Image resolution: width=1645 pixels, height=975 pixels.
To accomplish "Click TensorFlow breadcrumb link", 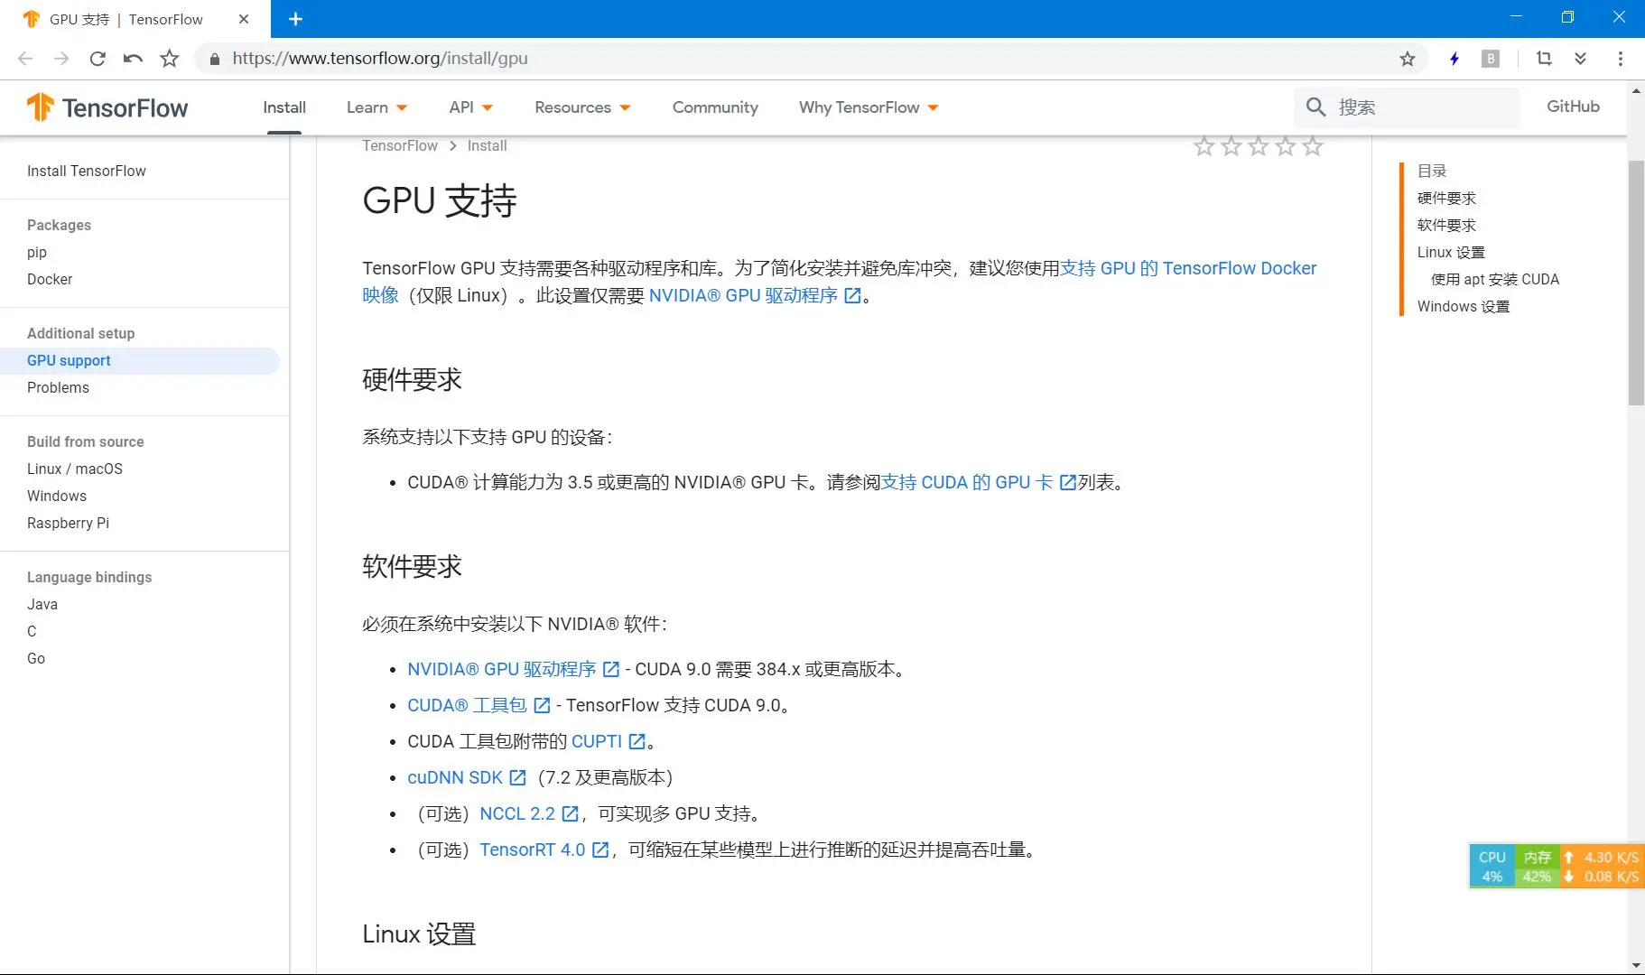I will pyautogui.click(x=400, y=146).
